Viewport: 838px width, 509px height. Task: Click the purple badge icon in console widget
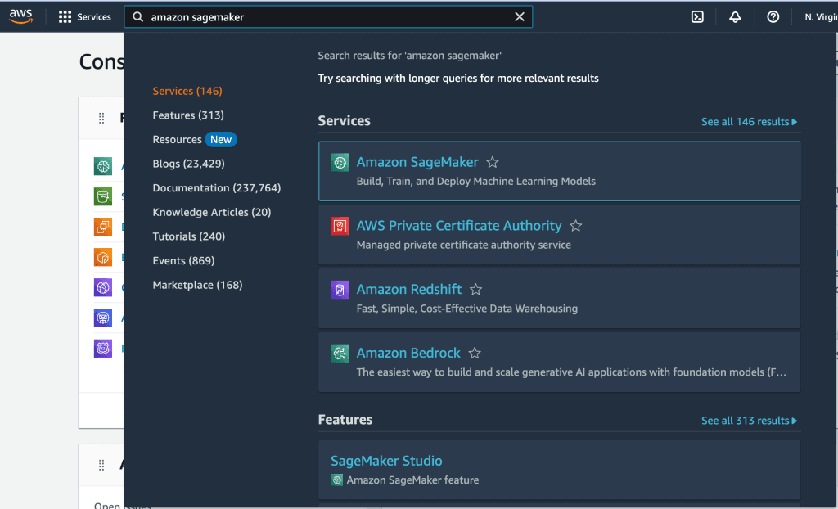click(103, 348)
